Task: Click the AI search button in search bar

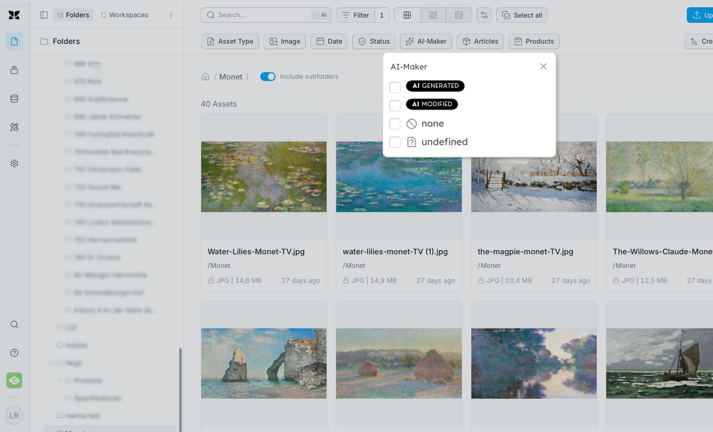Action: [320, 15]
